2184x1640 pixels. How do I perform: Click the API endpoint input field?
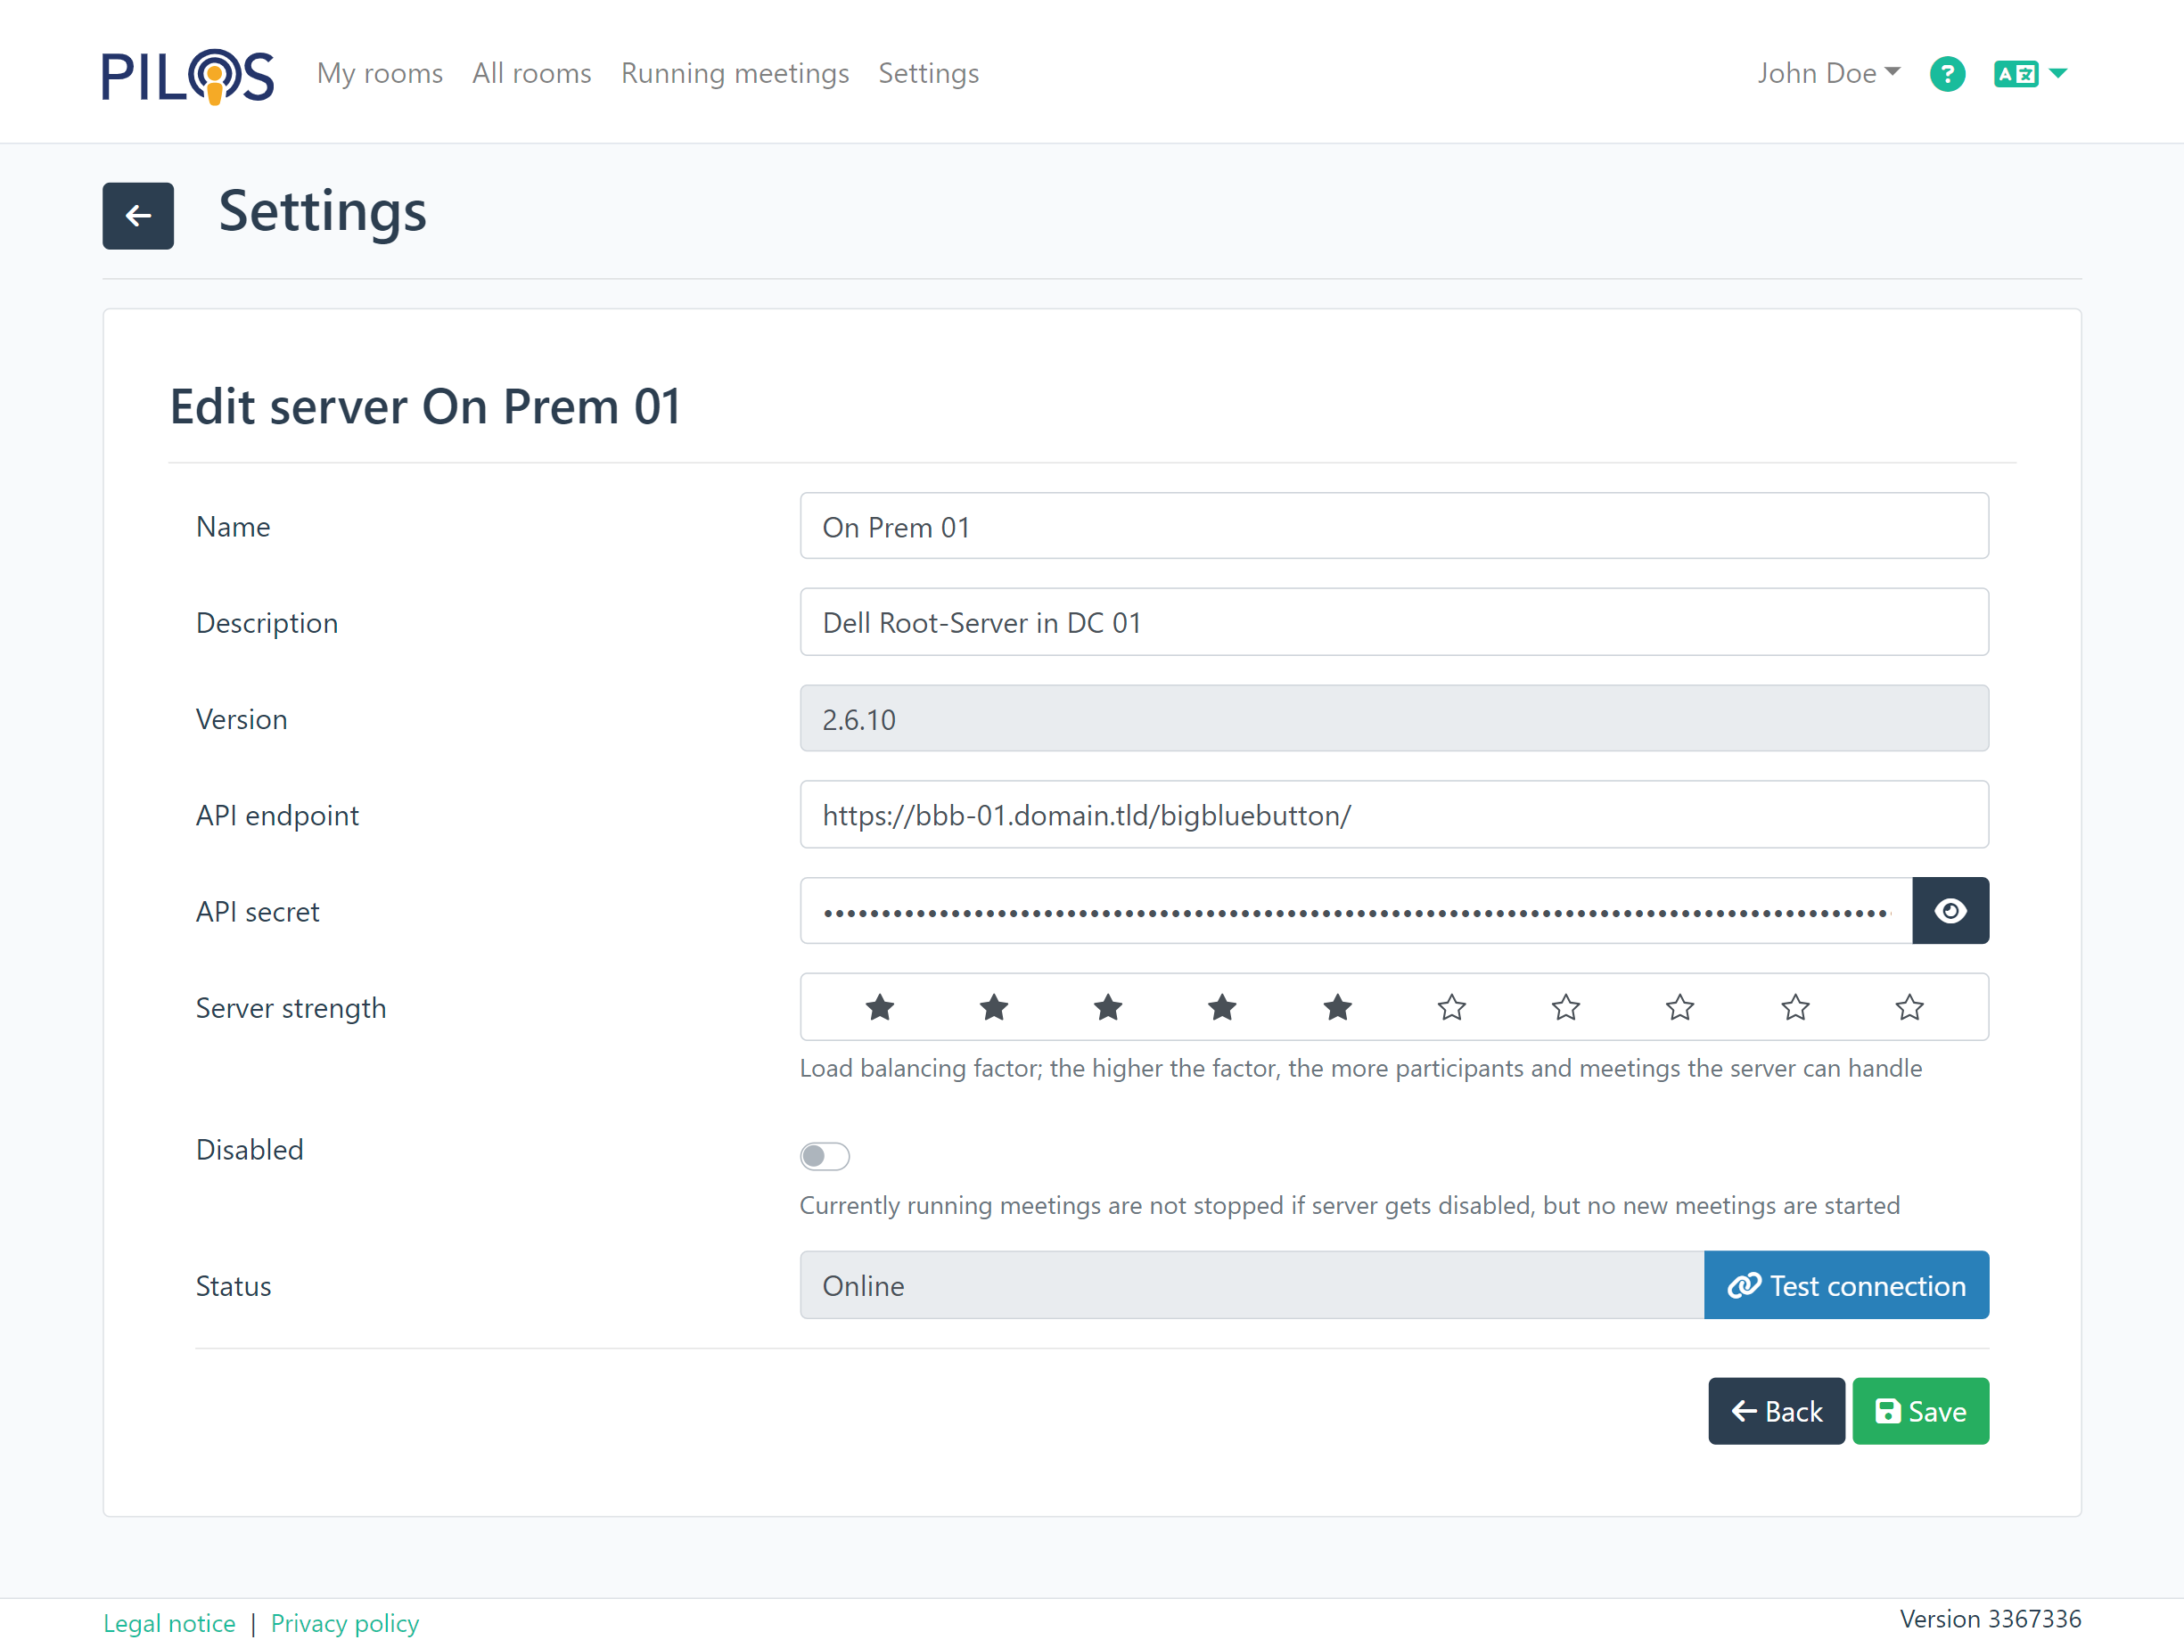[x=1393, y=815]
